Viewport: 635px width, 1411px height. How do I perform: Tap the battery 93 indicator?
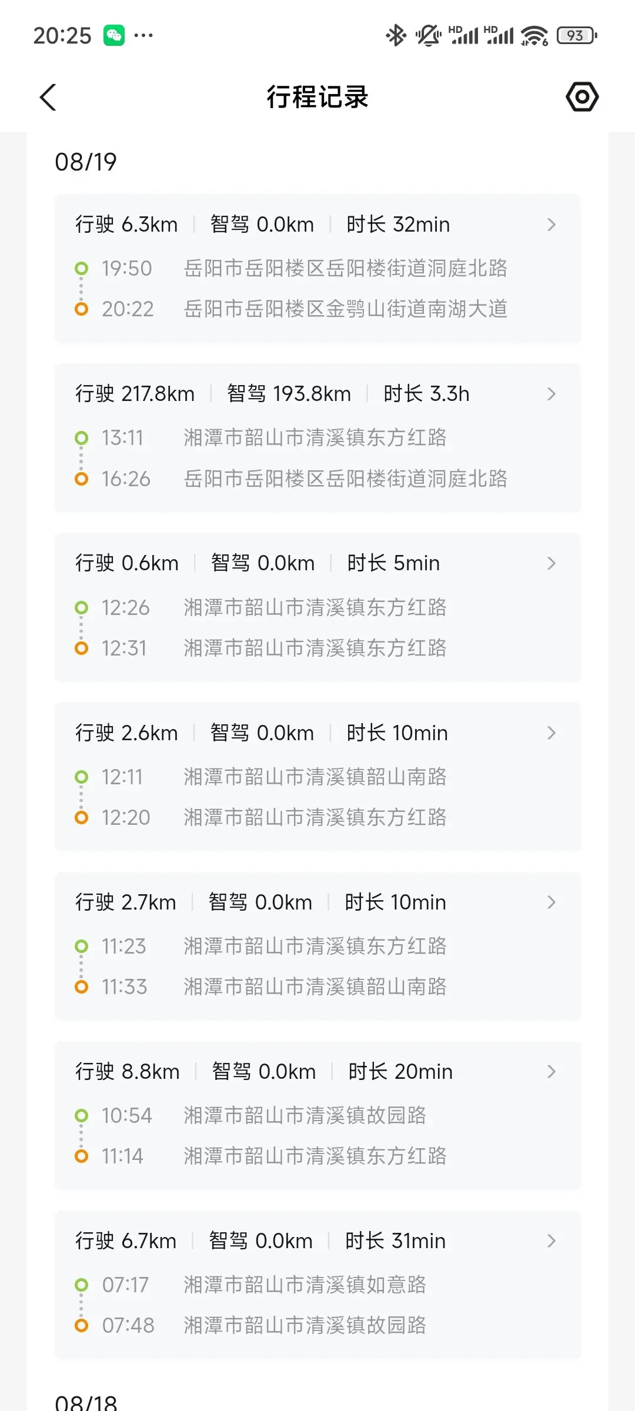pyautogui.click(x=577, y=35)
